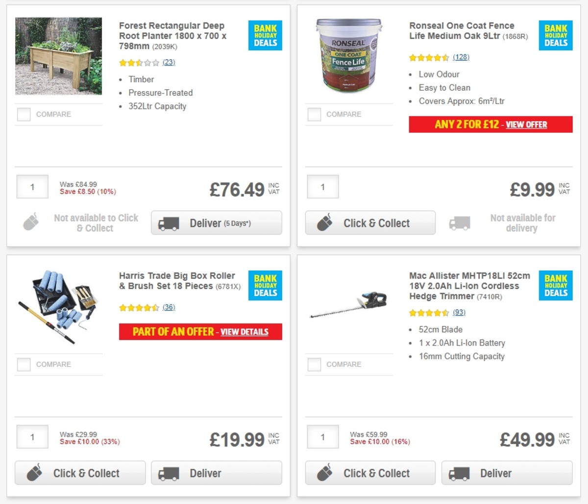Click the Click & Collect mouse icon for the hedge trimmer

click(324, 473)
